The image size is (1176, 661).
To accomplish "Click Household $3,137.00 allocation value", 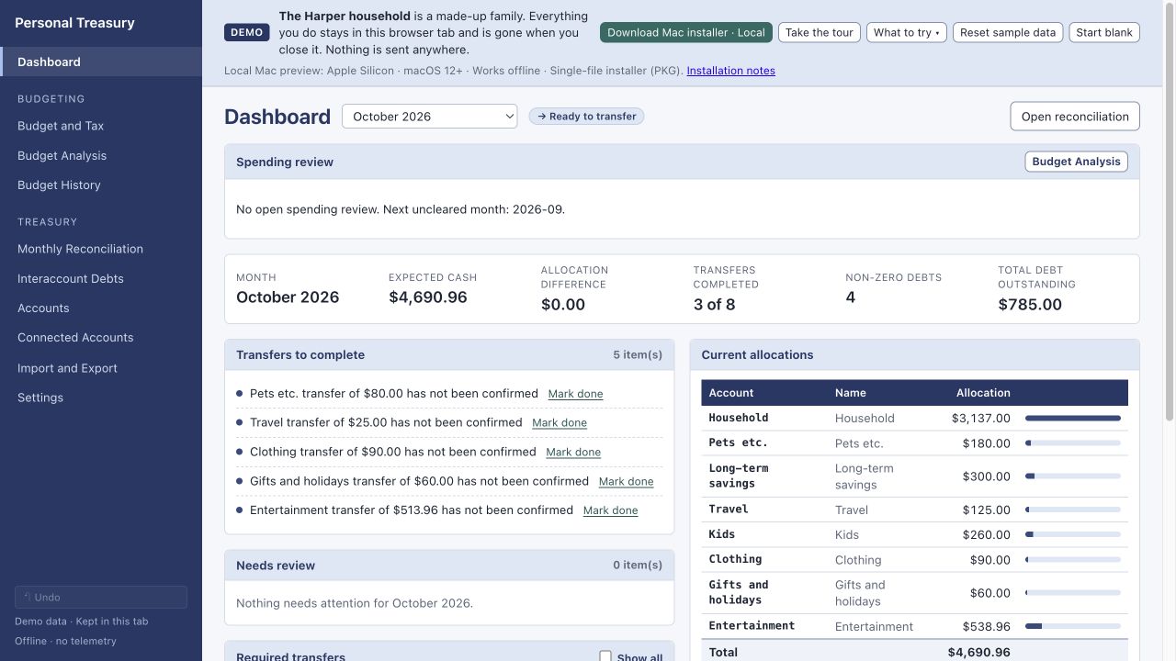I will click(x=980, y=418).
